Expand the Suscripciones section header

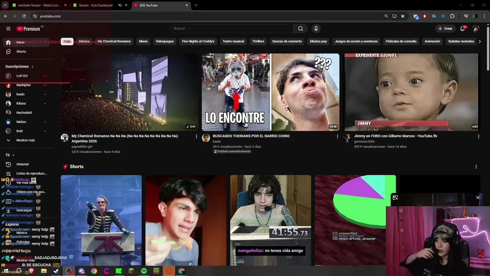[x=20, y=66]
